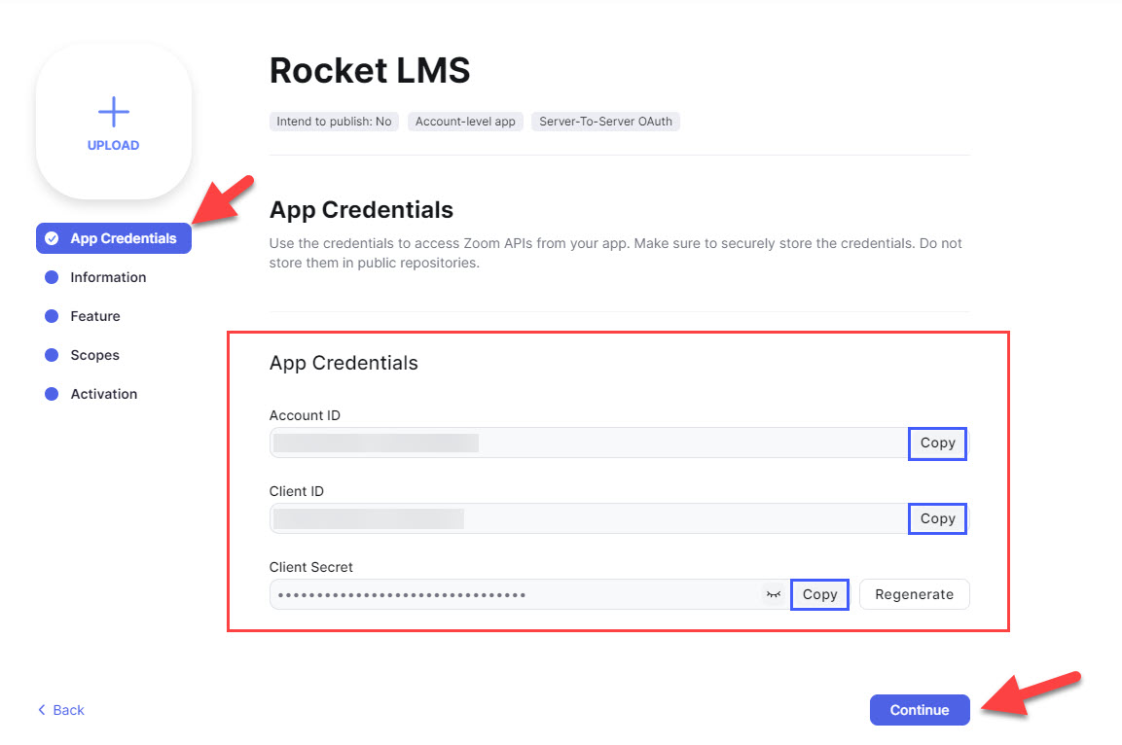Click the plus icon to upload app image

click(x=114, y=112)
